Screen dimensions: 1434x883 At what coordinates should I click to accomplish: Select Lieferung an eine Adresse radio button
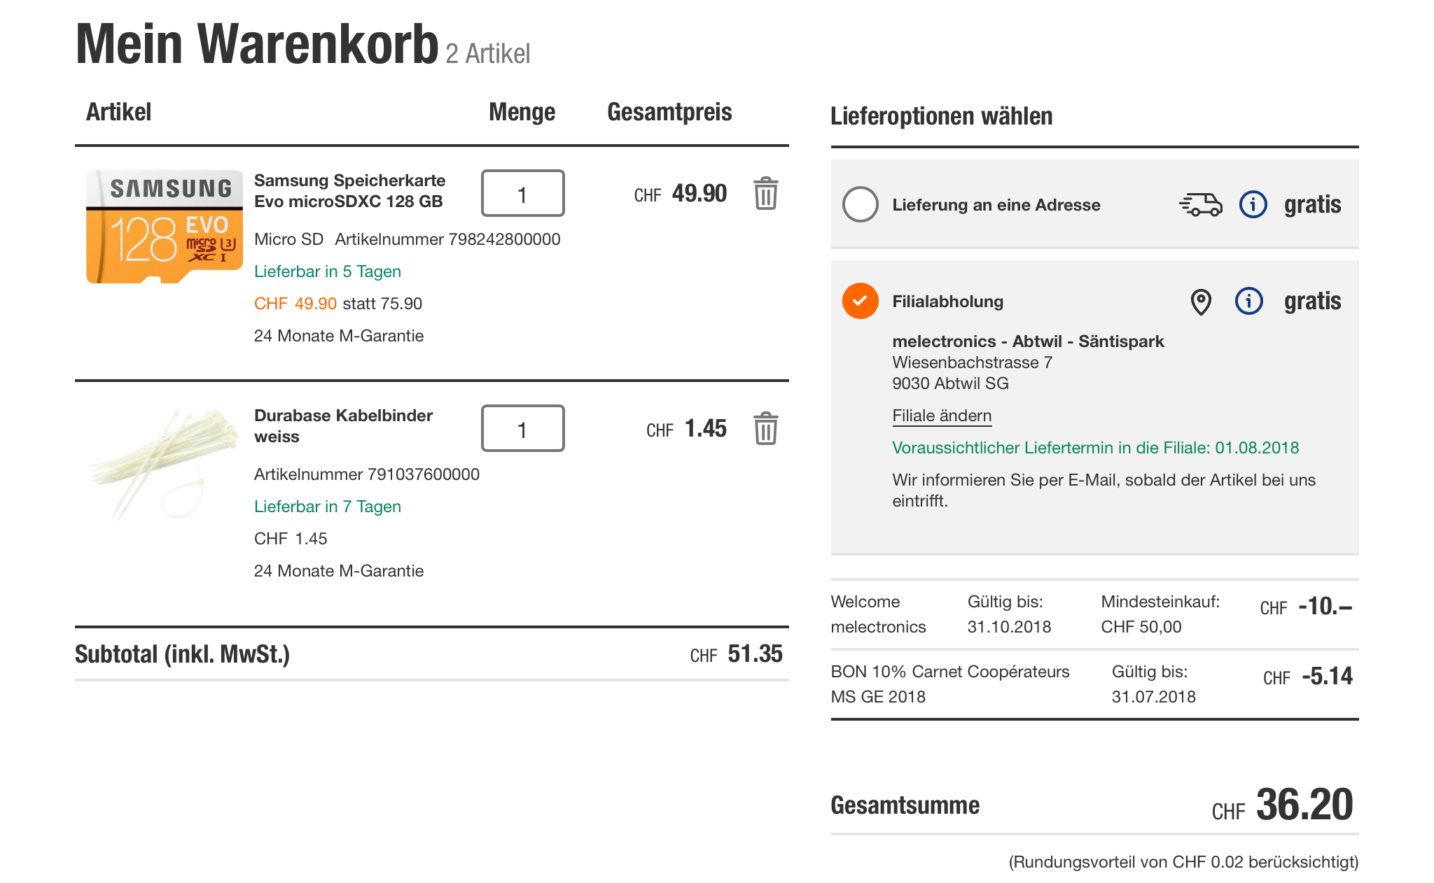pyautogui.click(x=861, y=204)
